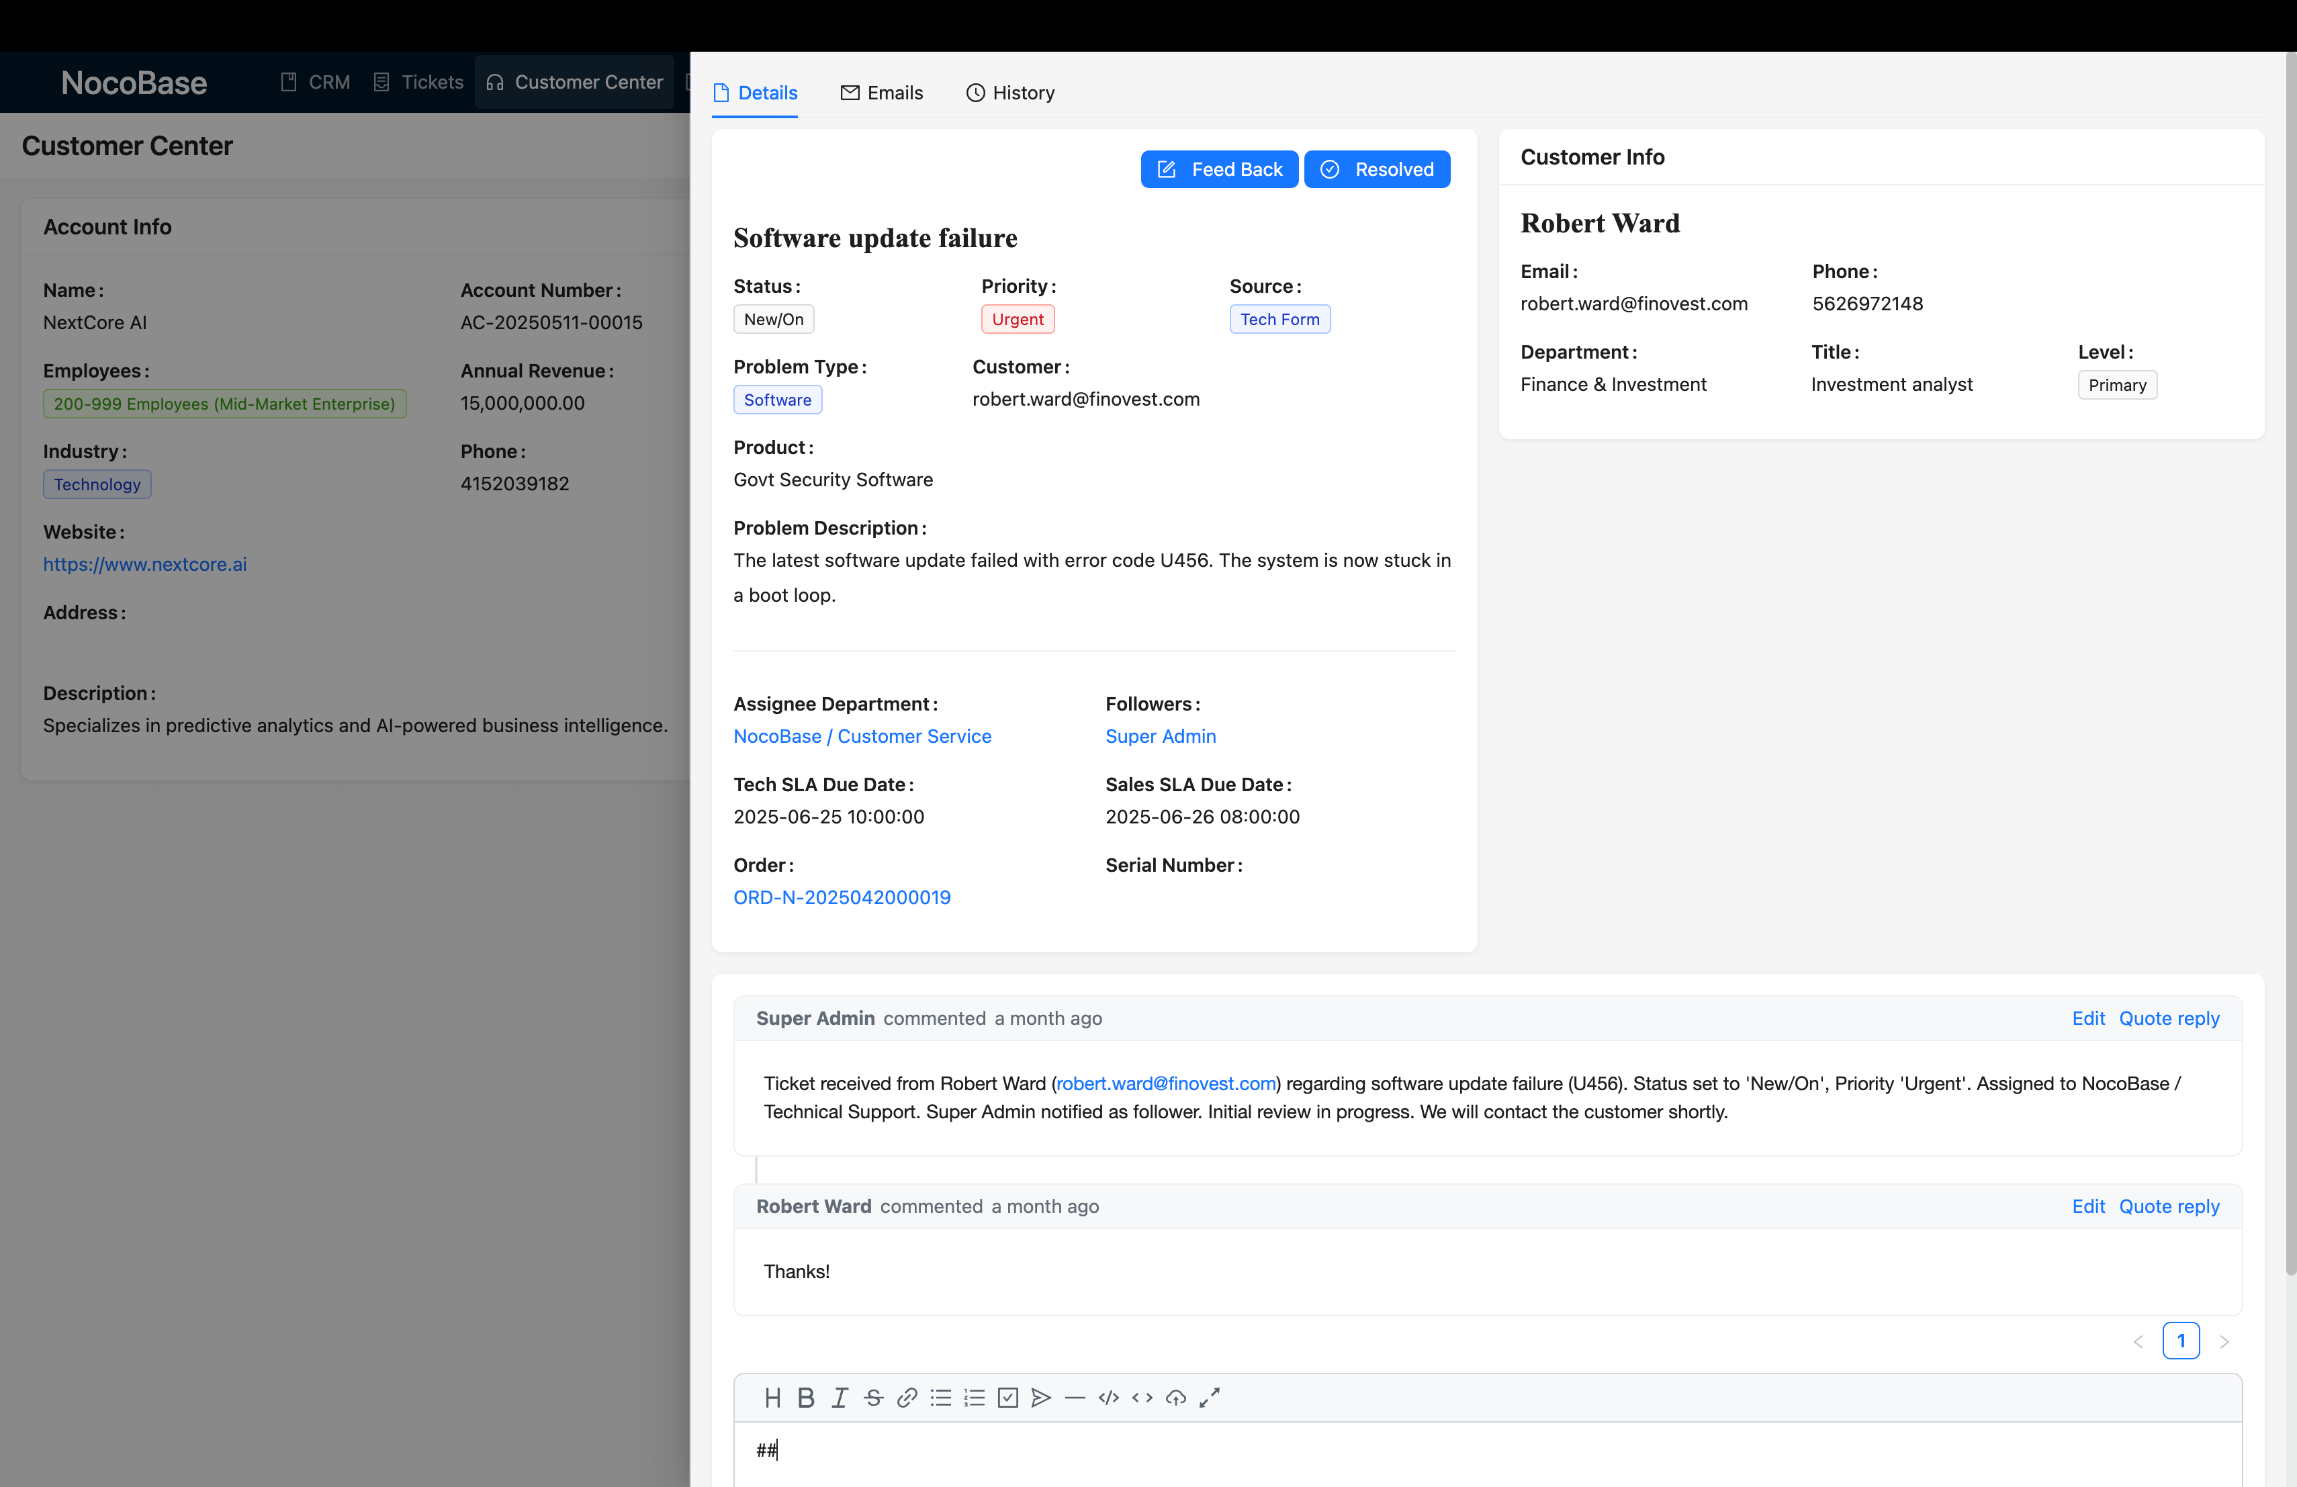Click the Feed Back button
This screenshot has height=1487, width=2297.
1219,169
